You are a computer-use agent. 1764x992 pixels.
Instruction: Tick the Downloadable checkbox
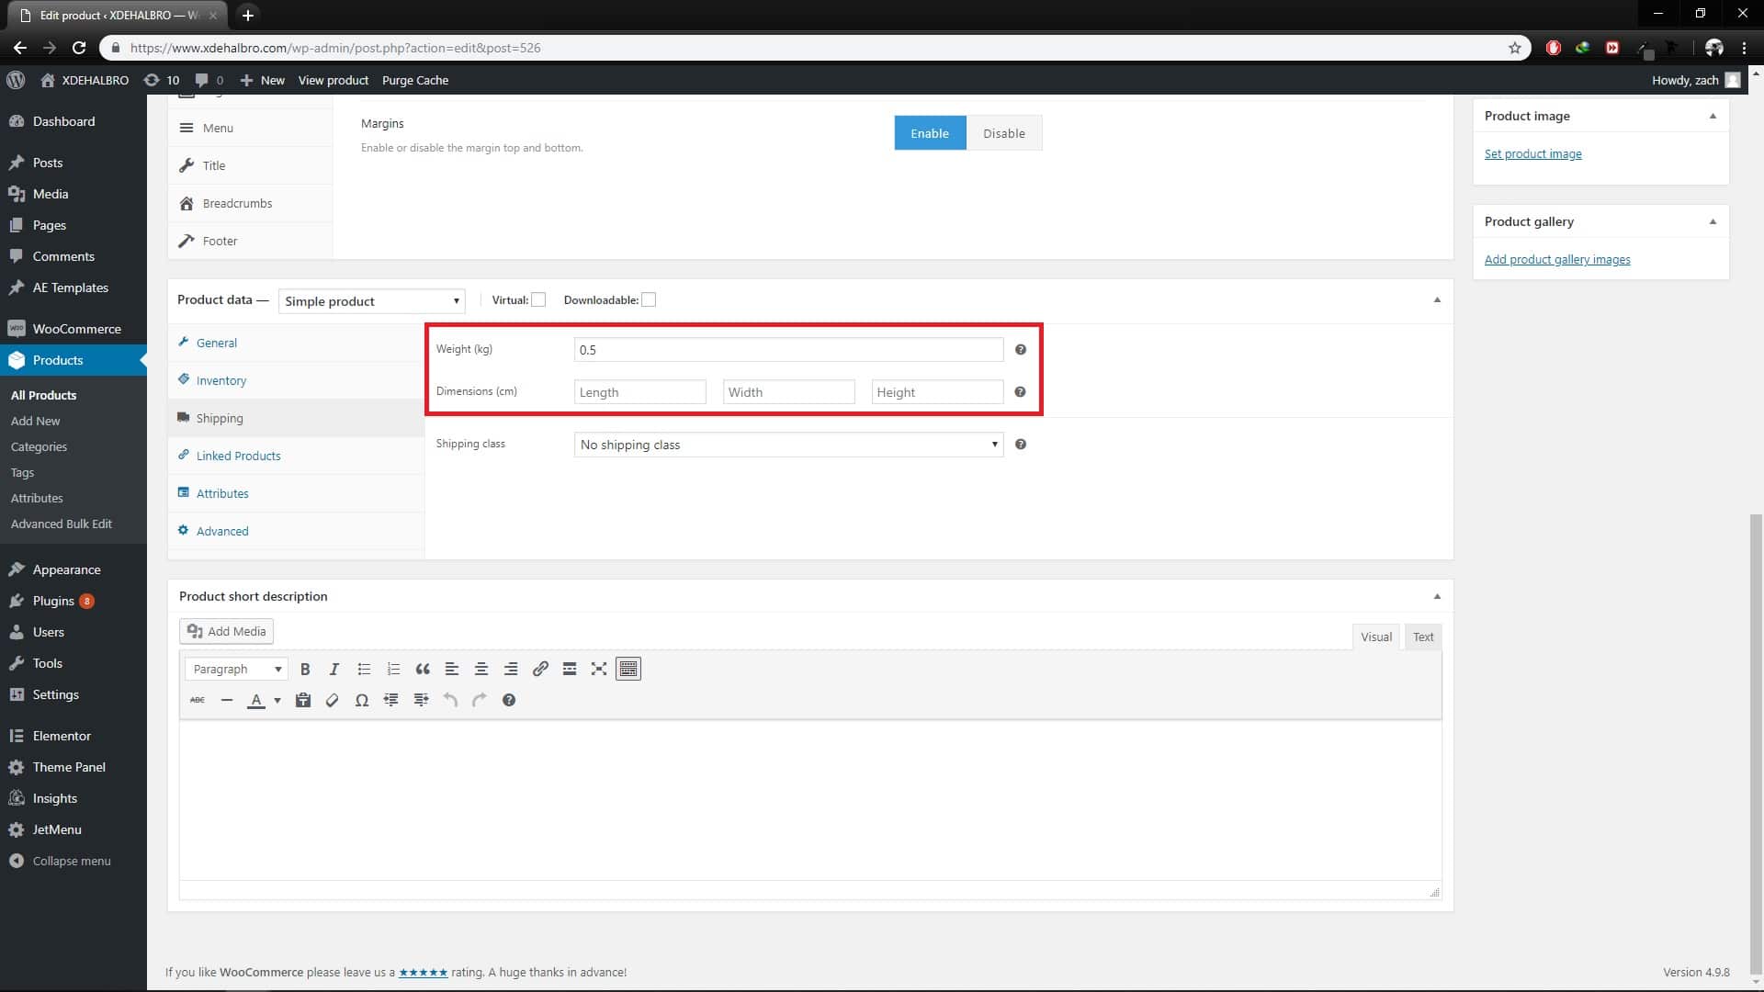pos(649,299)
